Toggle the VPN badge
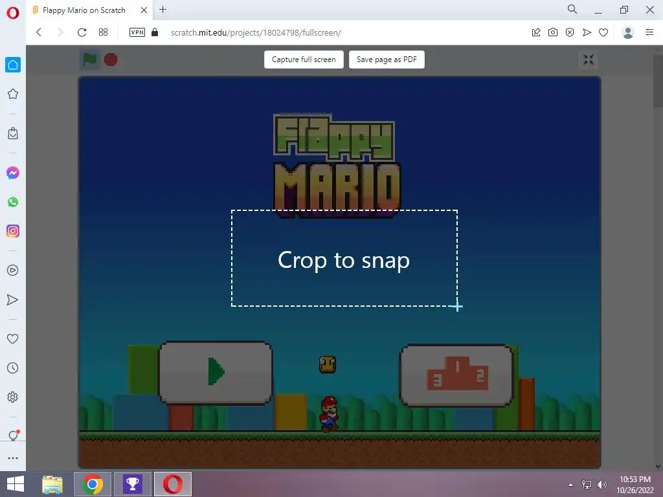 coord(137,32)
